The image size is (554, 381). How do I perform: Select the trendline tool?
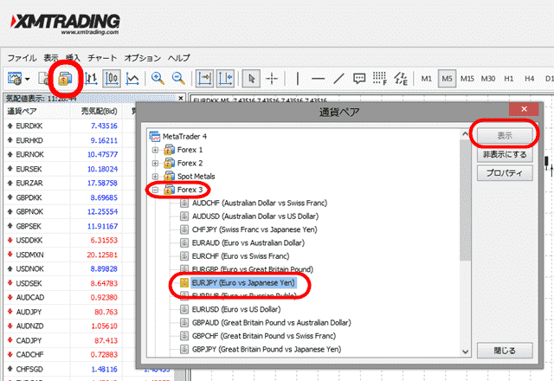coord(338,79)
